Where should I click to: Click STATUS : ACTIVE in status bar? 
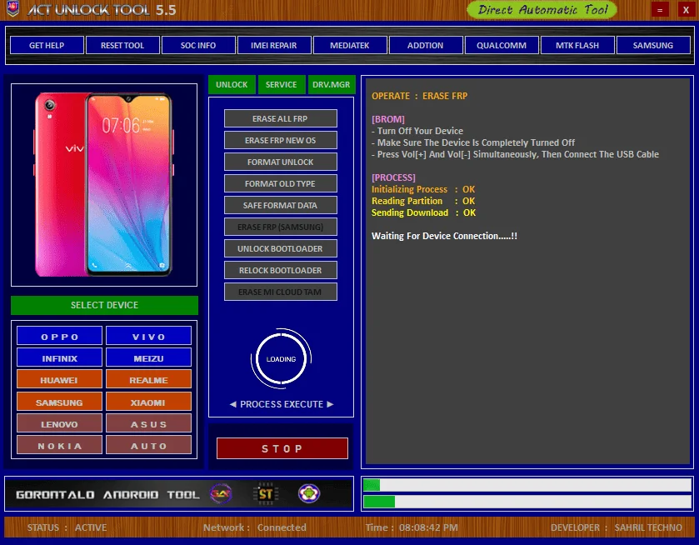(x=67, y=527)
